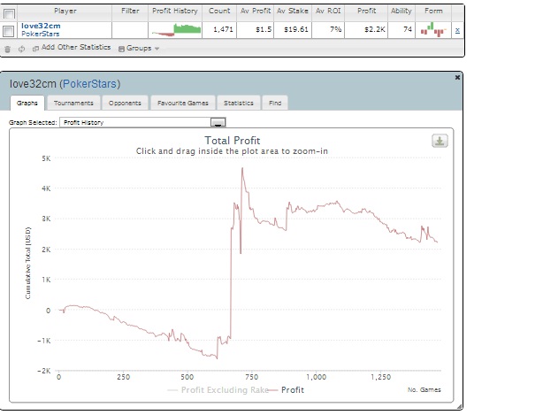This screenshot has height=415, width=543.
Task: Click the PokerStars link in panel title
Action: [89, 84]
